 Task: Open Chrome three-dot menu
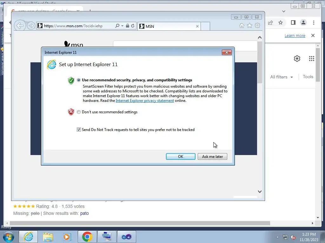[314, 22]
